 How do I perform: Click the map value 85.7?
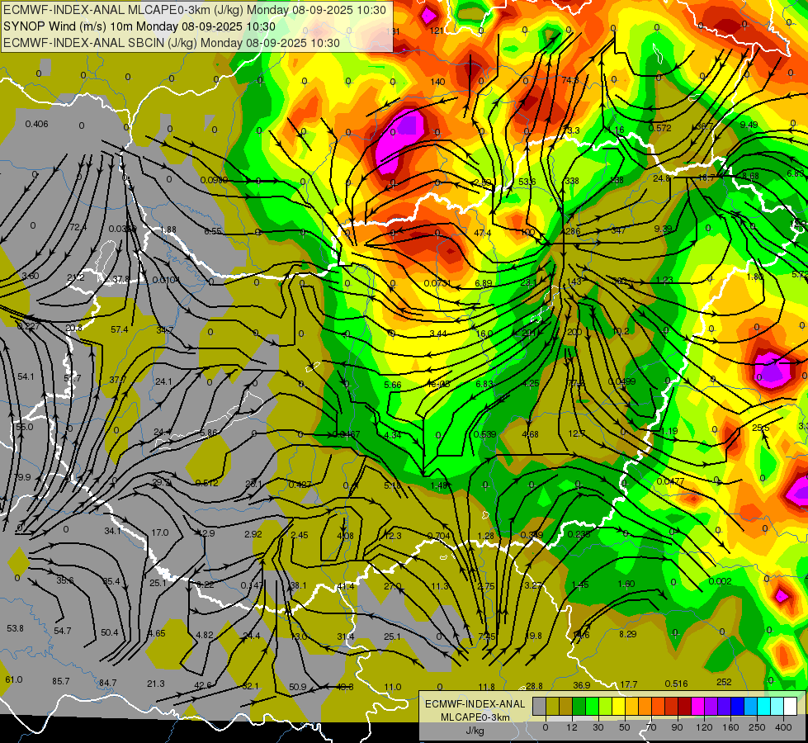(61, 681)
